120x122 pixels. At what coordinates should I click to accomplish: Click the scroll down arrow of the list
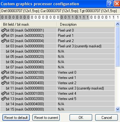coord(118,109)
